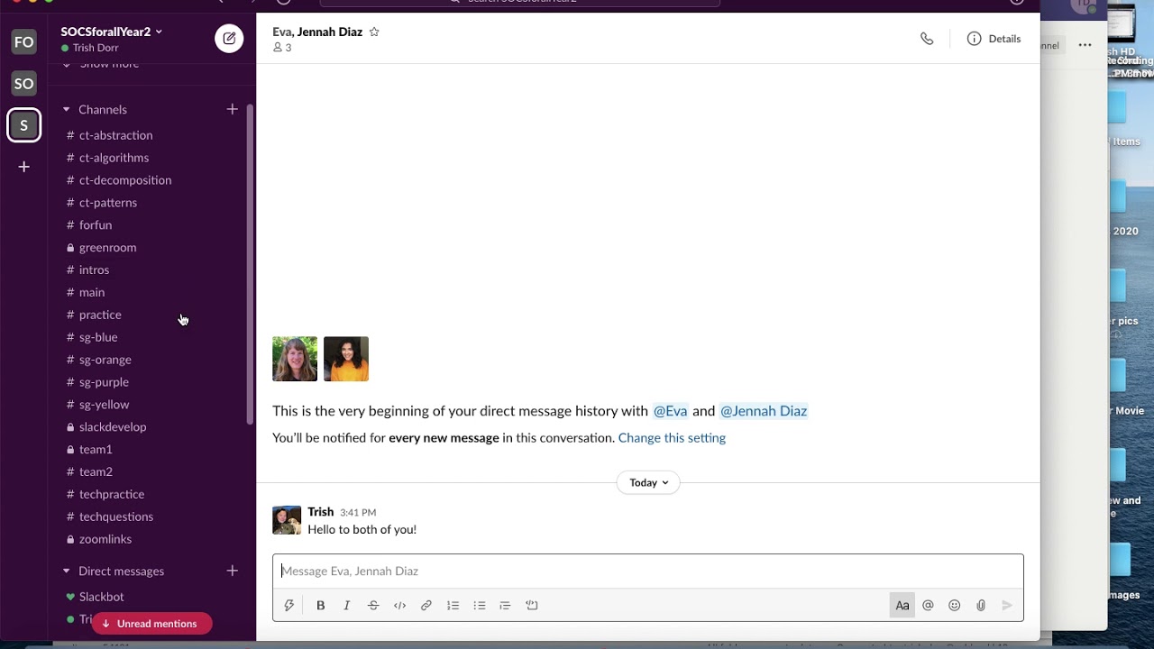Collapse the Direct messages section
1154x649 pixels.
click(66, 571)
